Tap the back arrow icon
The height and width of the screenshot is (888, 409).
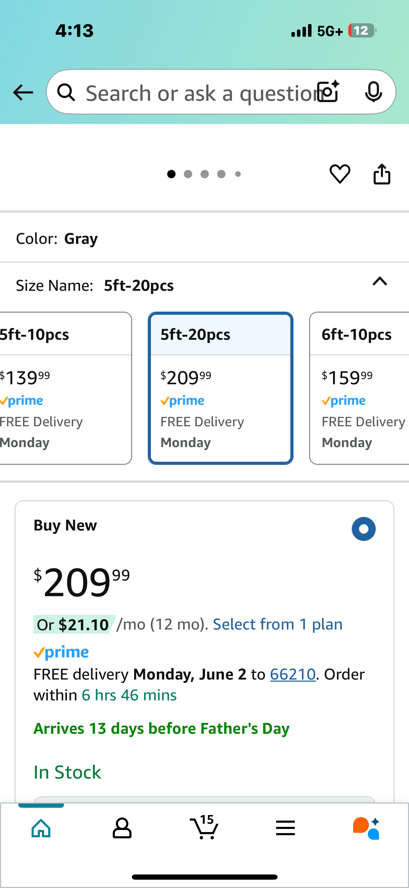23,92
